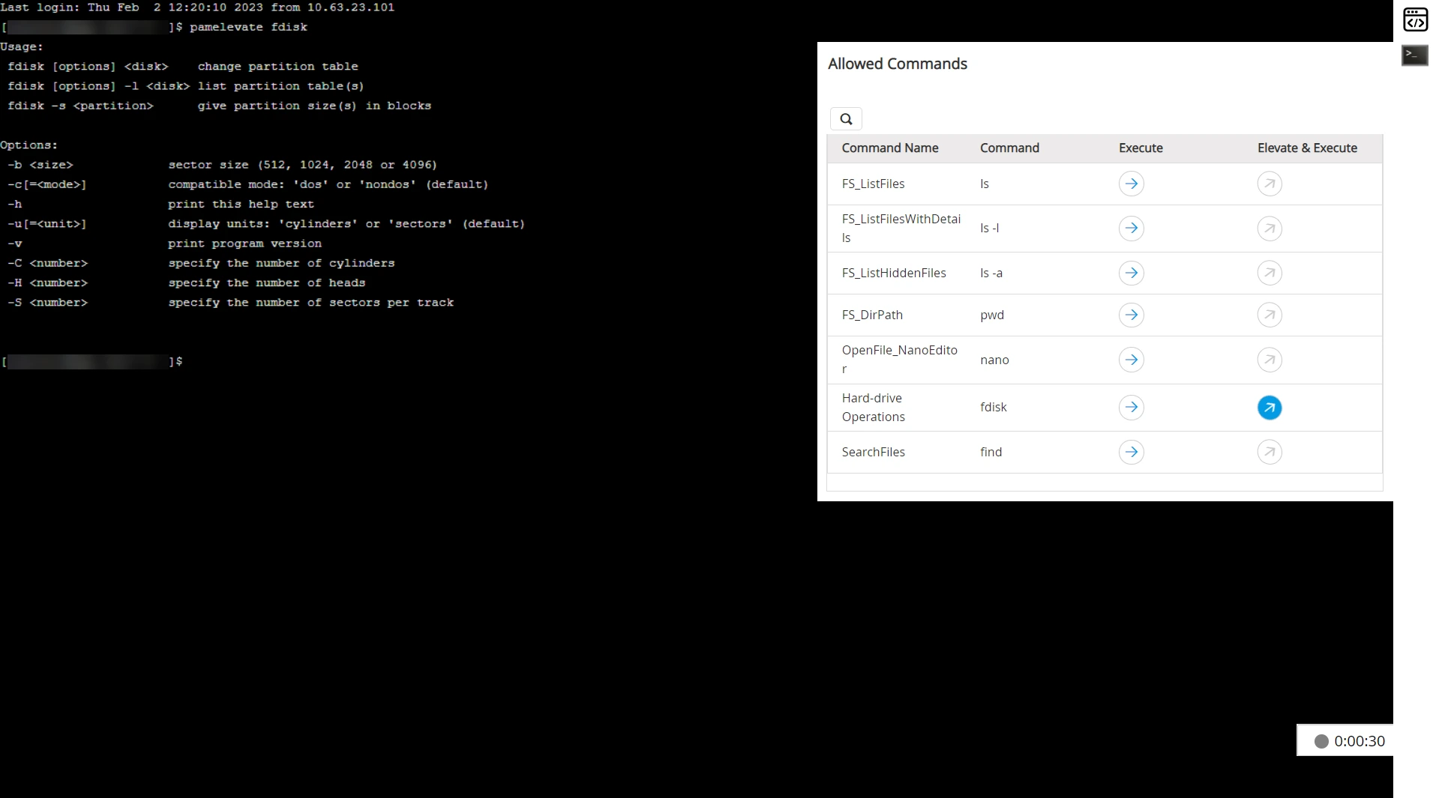Click the 'fdisk [options] -l <disk>' usage line
The height and width of the screenshot is (798, 1439).
click(x=186, y=86)
